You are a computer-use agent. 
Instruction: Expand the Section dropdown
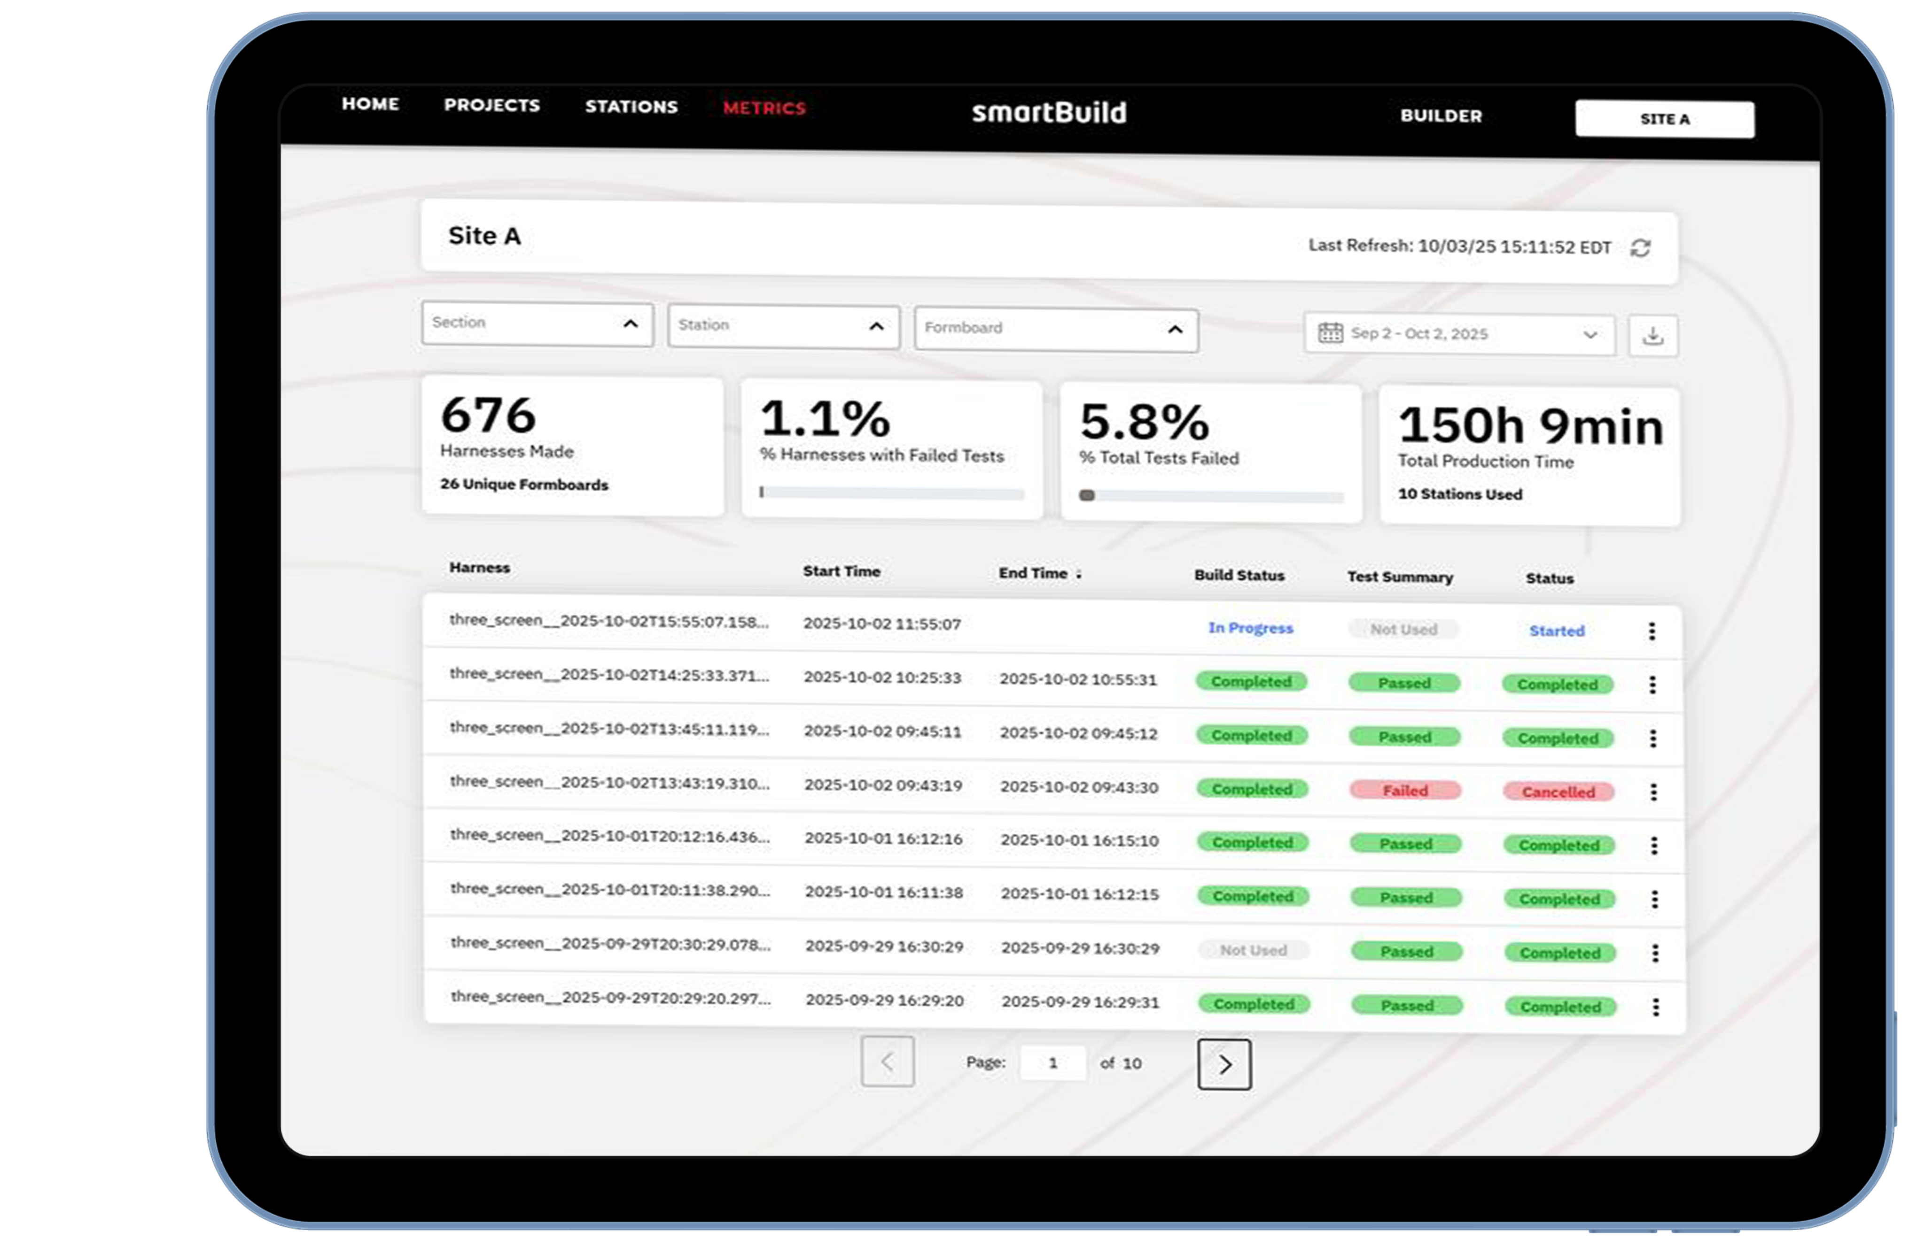pos(631,324)
